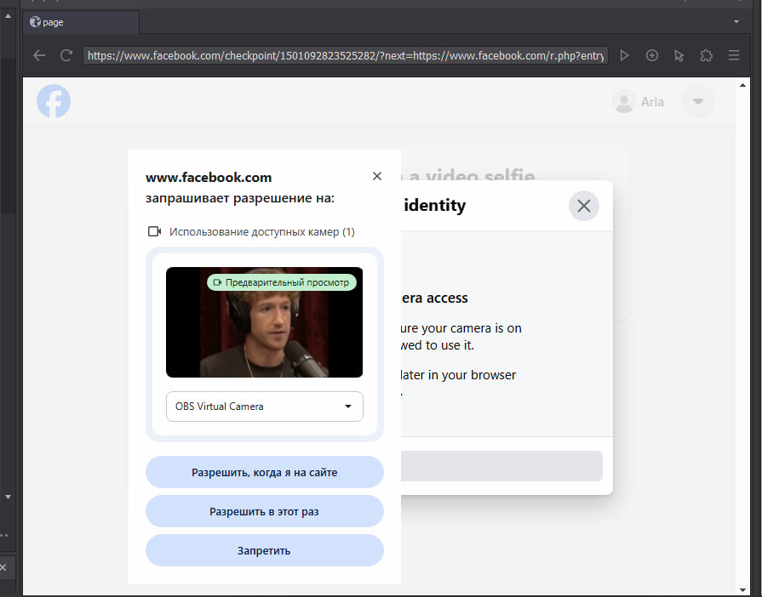Select the 'page' browser tab
The width and height of the screenshot is (762, 597).
click(81, 22)
